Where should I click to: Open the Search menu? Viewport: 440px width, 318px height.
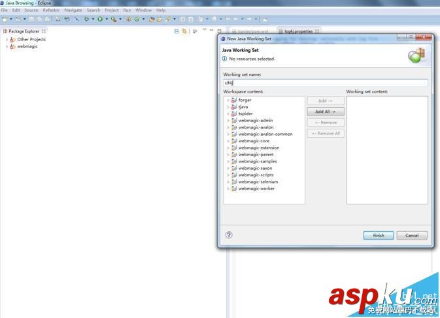click(93, 10)
